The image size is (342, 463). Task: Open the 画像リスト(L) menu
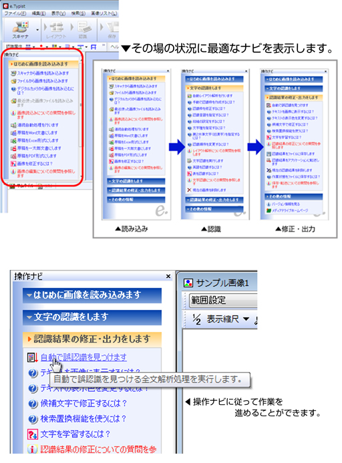coord(104,13)
